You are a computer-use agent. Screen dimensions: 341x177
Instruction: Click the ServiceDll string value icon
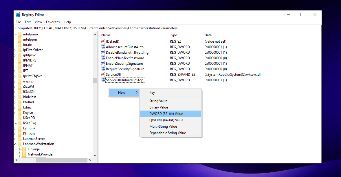pyautogui.click(x=103, y=75)
